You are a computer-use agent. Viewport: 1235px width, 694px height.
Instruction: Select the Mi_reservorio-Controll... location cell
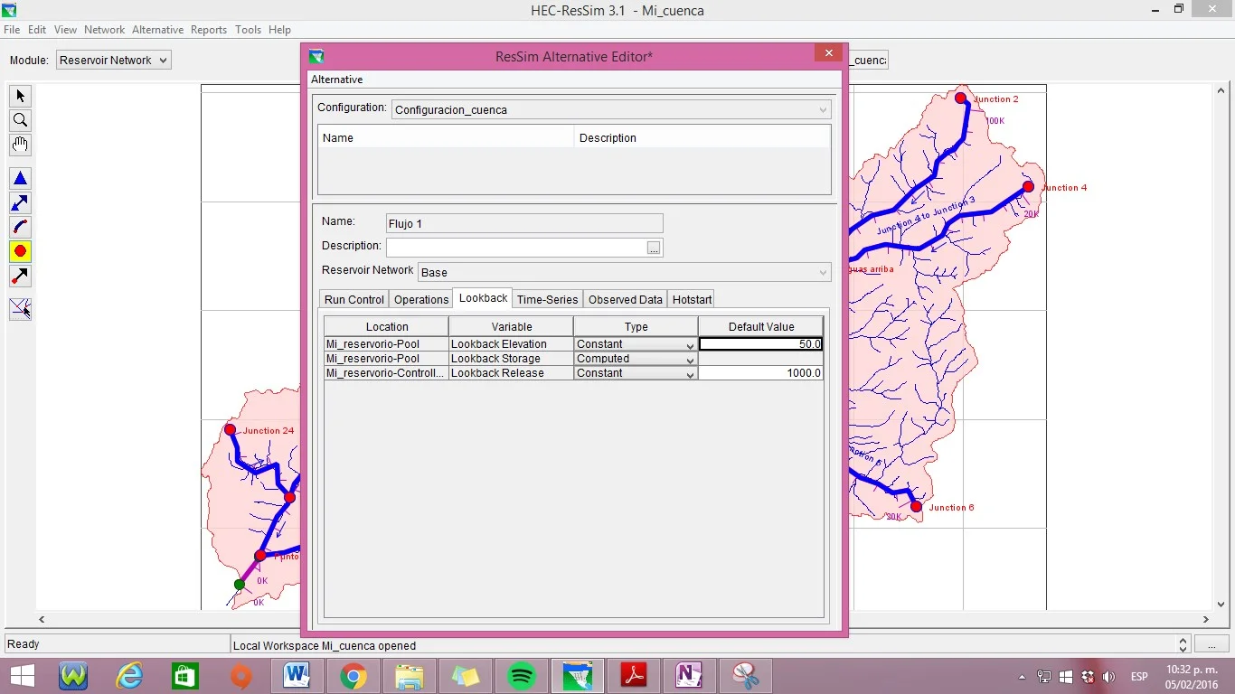[386, 373]
